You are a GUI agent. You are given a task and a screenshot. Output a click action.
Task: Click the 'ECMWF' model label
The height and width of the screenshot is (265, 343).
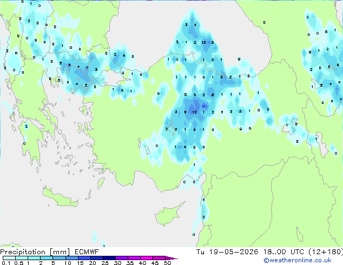(x=87, y=252)
